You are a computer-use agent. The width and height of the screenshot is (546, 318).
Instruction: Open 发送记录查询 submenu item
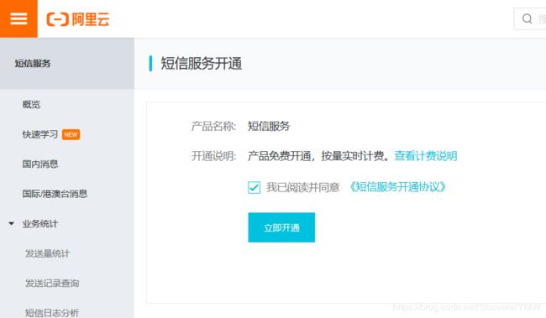coord(52,284)
